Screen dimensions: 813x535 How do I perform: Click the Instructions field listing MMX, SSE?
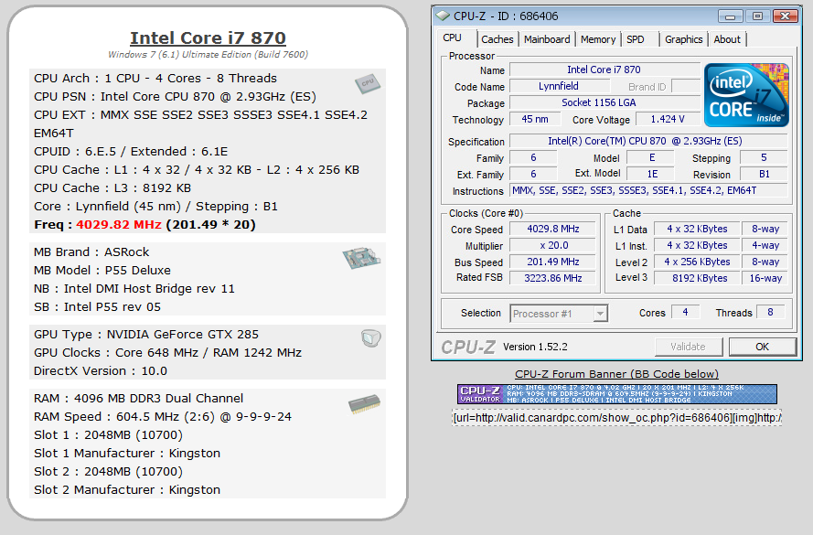pyautogui.click(x=648, y=190)
